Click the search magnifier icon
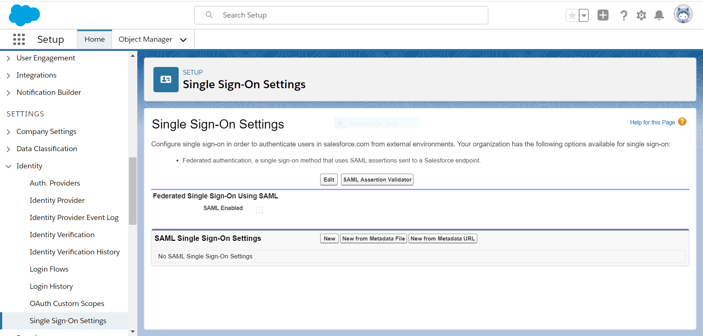Image resolution: width=703 pixels, height=336 pixels. [209, 15]
